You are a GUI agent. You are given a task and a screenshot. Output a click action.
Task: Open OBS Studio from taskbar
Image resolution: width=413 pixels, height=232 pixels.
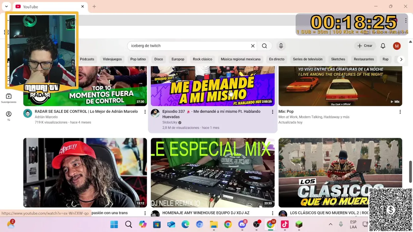[x=257, y=225]
